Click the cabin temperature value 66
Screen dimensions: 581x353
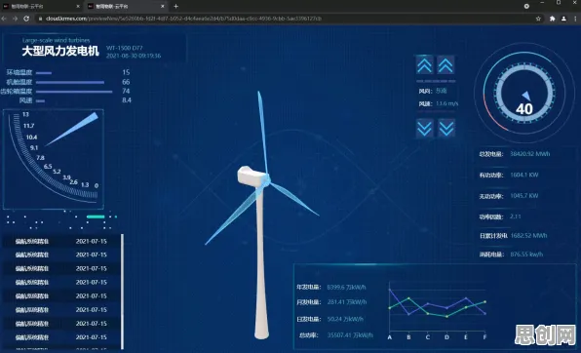pos(126,82)
